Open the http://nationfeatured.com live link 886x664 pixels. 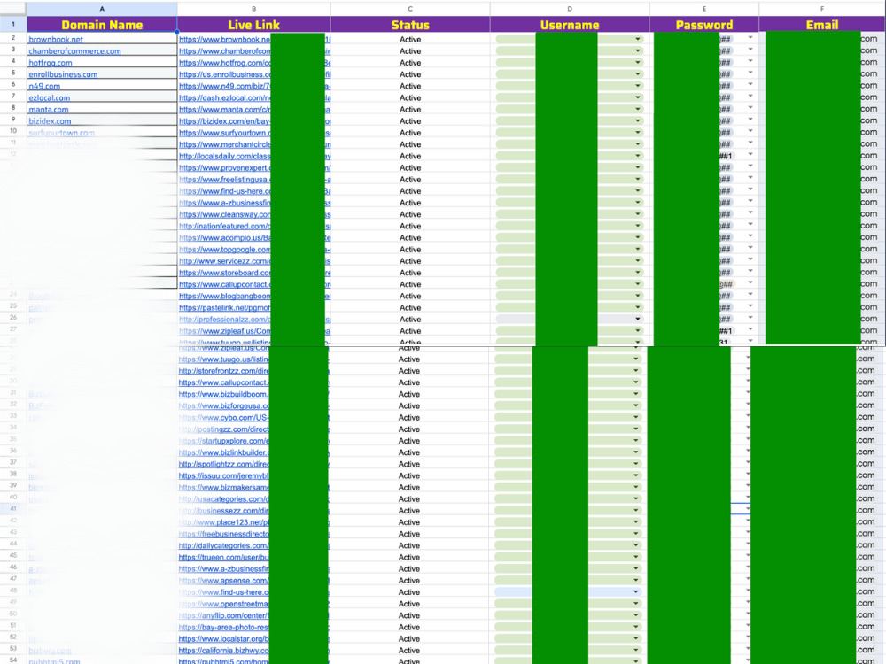click(x=225, y=226)
